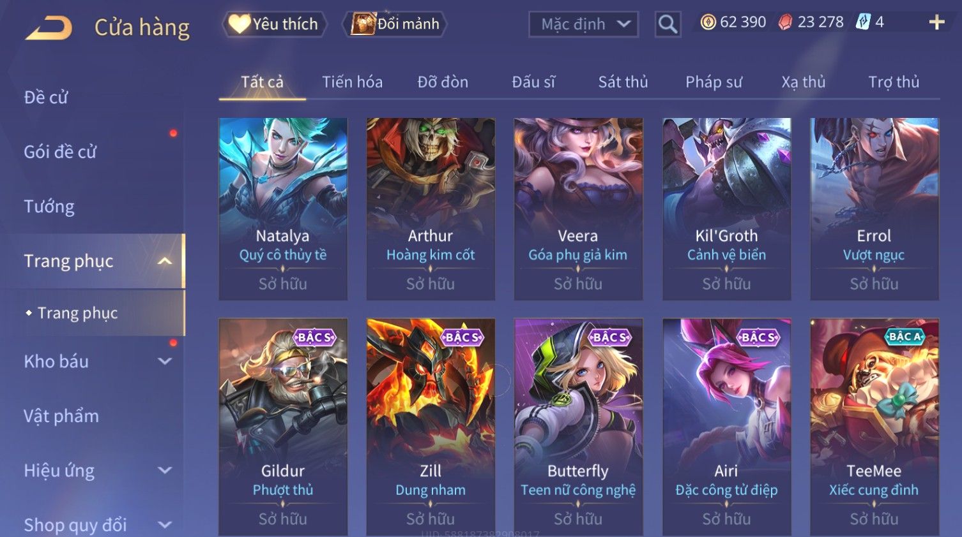Go to Tướng in the sidebar
The height and width of the screenshot is (537, 962).
tap(49, 207)
